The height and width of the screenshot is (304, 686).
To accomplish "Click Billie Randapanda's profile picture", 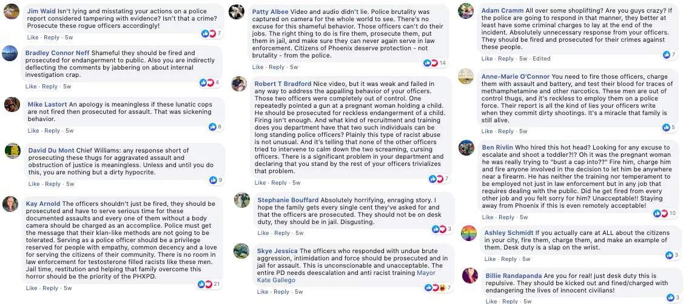I will [x=469, y=276].
